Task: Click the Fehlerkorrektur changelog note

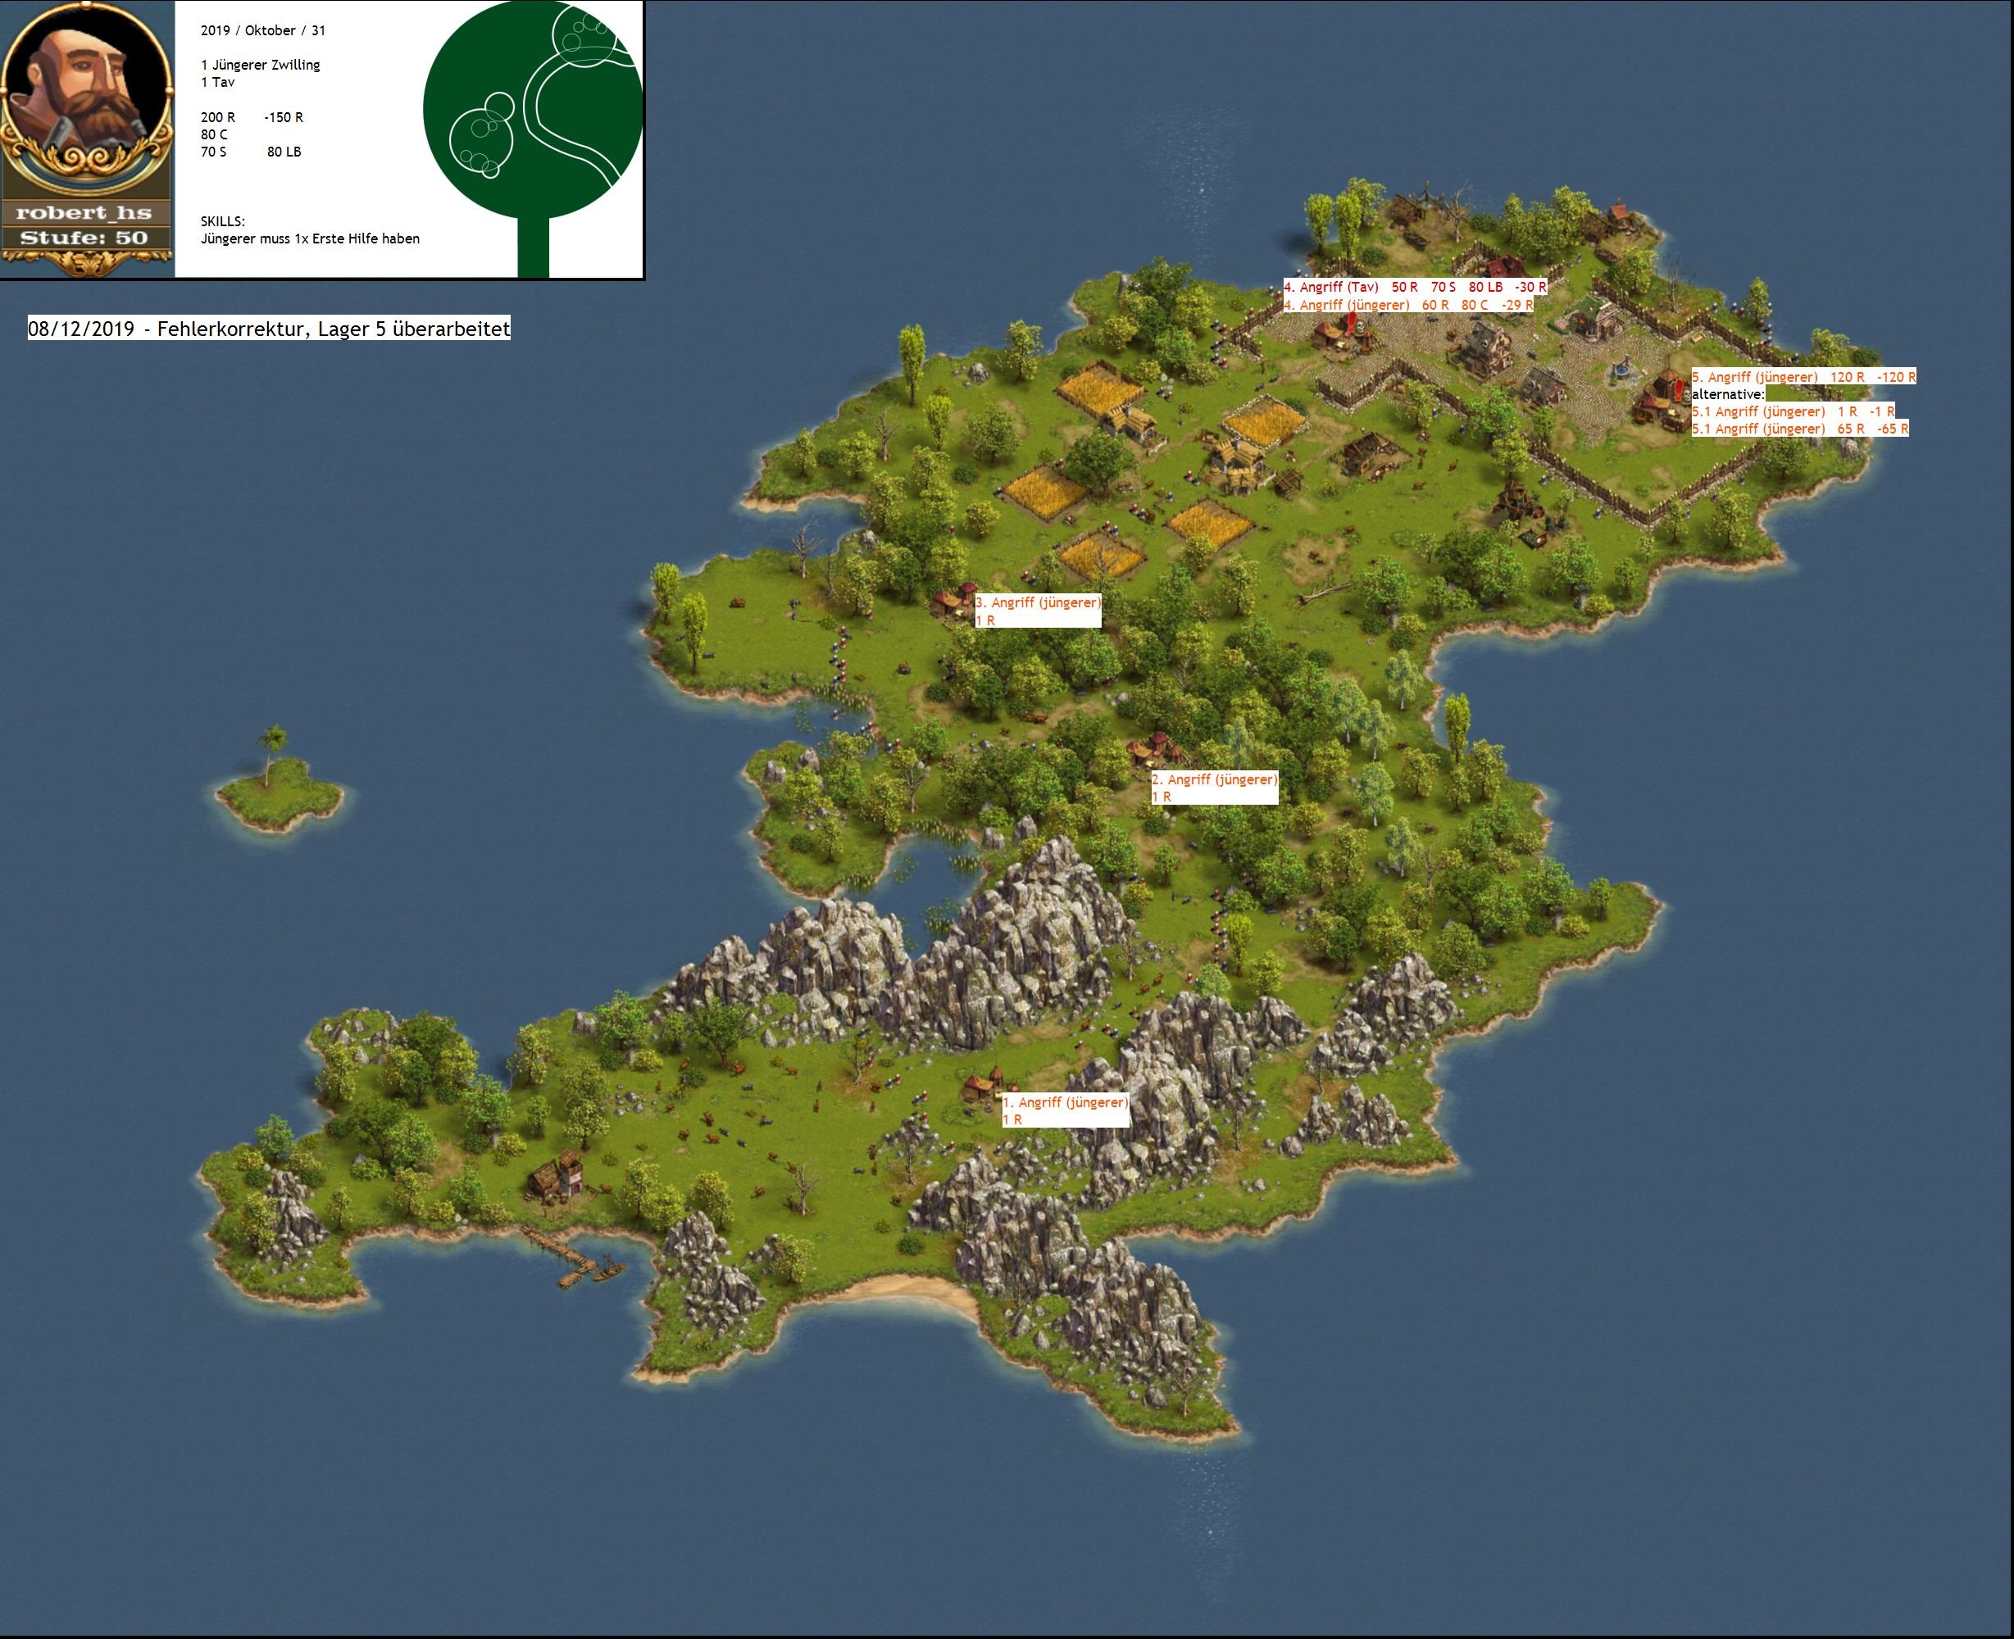Action: click(x=269, y=329)
